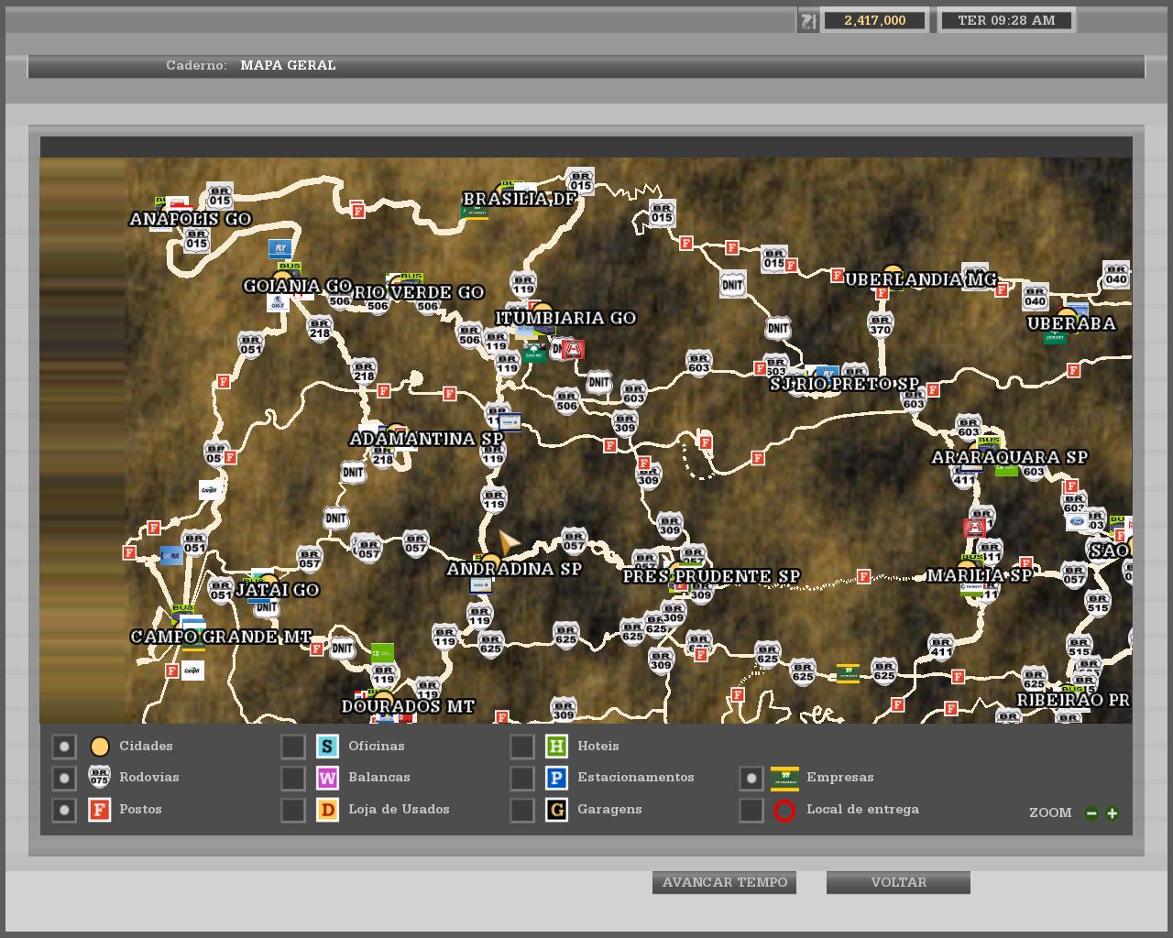The width and height of the screenshot is (1173, 938).
Task: Click the zoom out minus icon
Action: (x=1091, y=813)
